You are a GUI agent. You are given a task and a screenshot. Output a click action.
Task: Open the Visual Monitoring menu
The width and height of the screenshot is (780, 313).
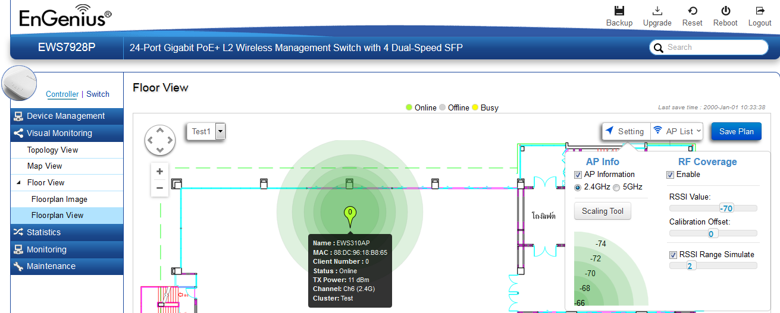(x=67, y=133)
